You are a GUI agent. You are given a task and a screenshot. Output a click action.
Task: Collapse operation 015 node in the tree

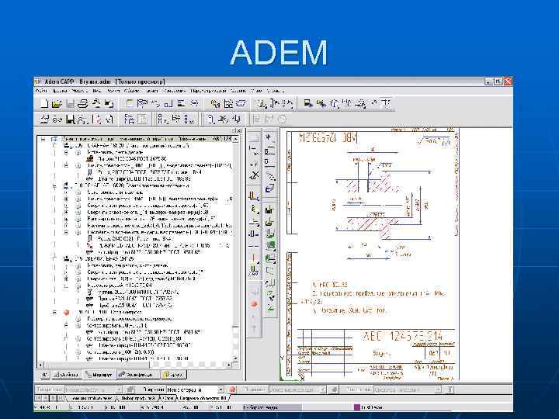click(x=54, y=258)
